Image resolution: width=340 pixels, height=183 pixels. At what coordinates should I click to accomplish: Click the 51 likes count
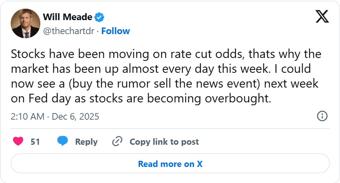click(x=35, y=141)
